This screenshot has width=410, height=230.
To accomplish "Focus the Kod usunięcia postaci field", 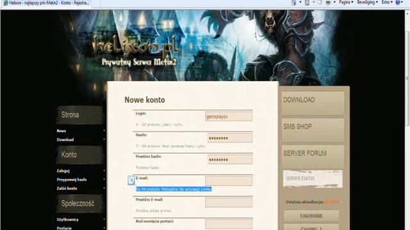I will point(229,224).
